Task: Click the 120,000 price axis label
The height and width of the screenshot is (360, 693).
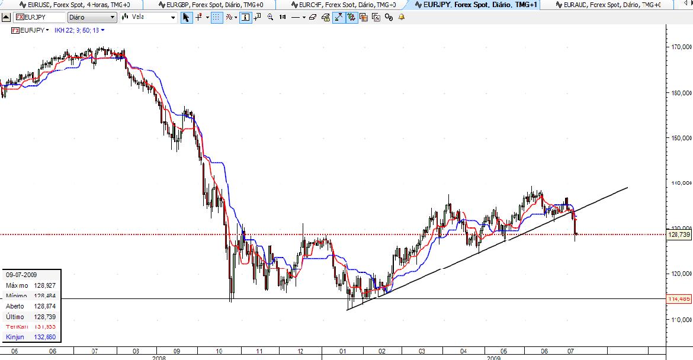Action: pyautogui.click(x=682, y=274)
